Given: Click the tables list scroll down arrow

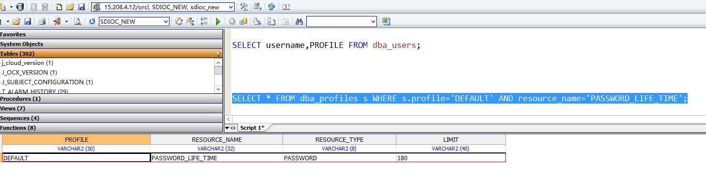Looking at the screenshot, I should point(219,90).
